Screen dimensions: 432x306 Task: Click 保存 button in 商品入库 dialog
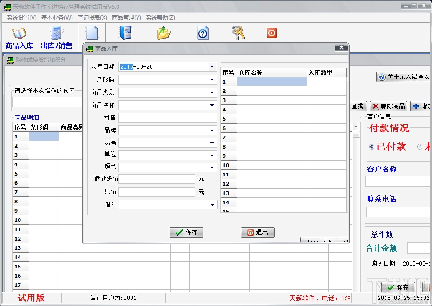click(x=187, y=233)
